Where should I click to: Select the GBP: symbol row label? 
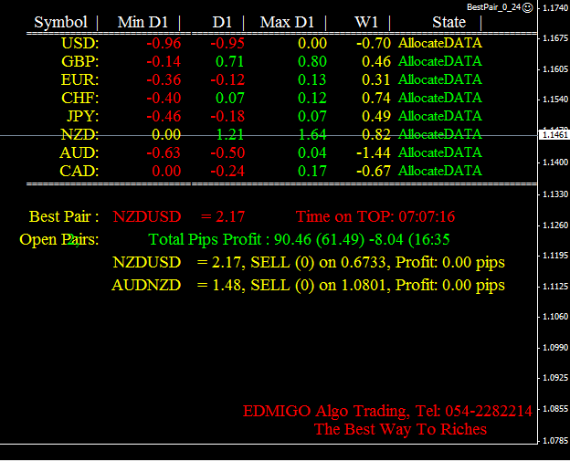[x=80, y=61]
